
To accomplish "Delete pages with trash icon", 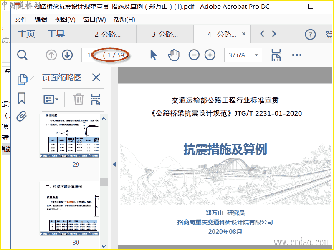I will pyautogui.click(x=78, y=99).
